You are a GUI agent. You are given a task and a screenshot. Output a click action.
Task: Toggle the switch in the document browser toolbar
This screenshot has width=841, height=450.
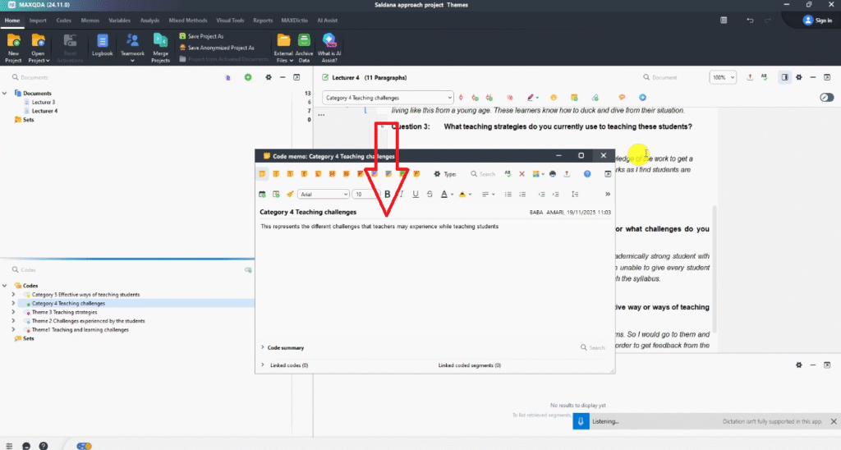click(x=827, y=98)
